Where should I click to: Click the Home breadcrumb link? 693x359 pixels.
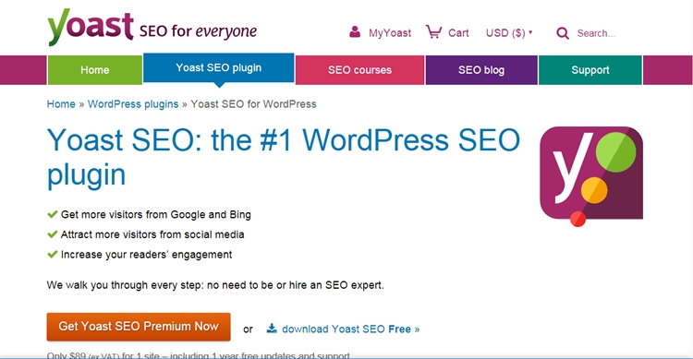tap(61, 104)
